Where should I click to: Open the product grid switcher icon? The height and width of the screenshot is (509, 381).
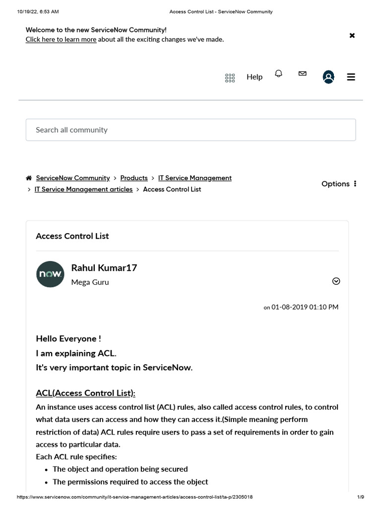click(x=230, y=78)
